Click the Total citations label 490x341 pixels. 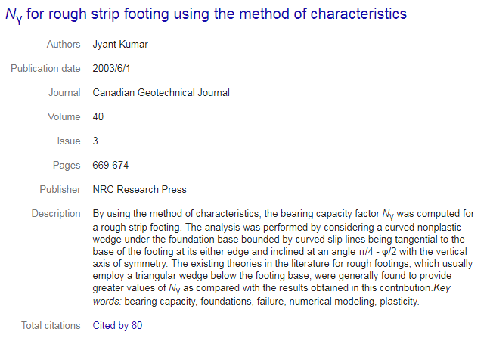click(51, 325)
